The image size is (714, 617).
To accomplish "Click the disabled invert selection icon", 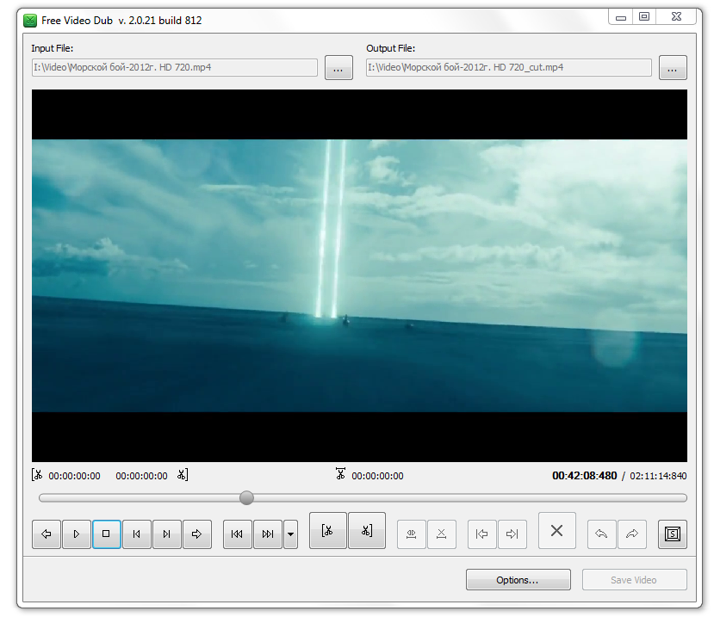I will tap(412, 534).
